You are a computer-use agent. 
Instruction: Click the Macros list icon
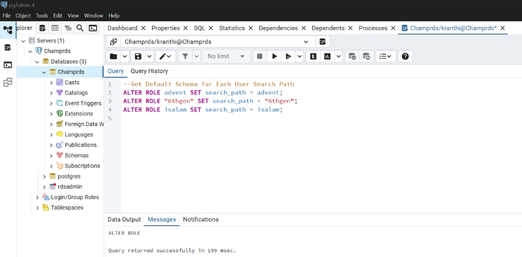pos(386,56)
